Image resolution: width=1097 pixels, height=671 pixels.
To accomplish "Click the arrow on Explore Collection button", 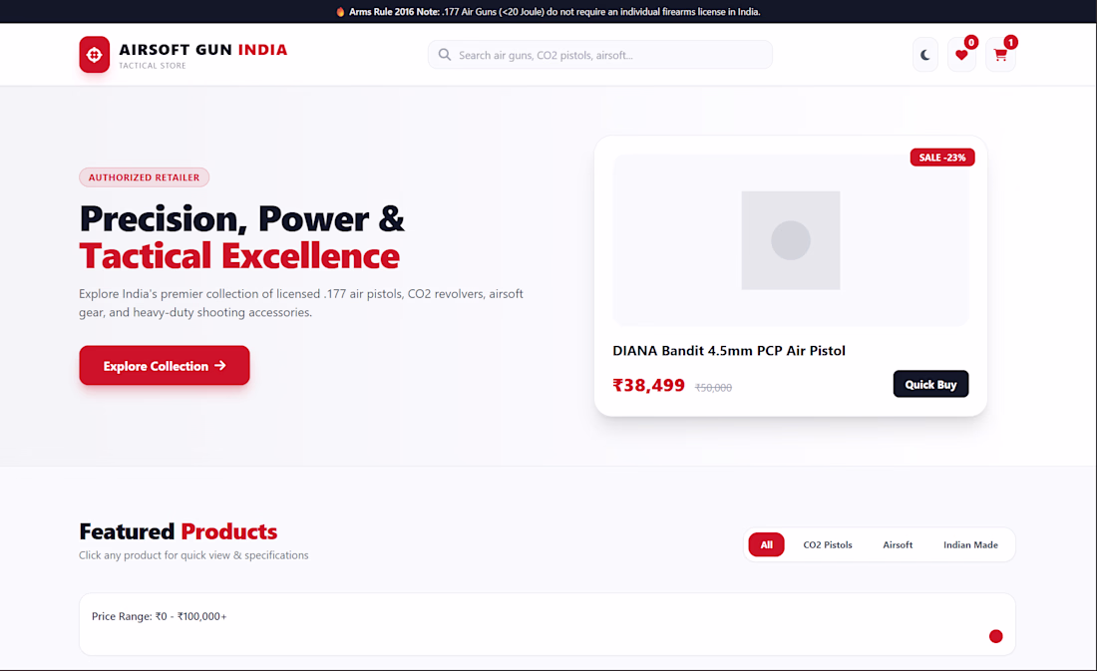I will pos(220,365).
